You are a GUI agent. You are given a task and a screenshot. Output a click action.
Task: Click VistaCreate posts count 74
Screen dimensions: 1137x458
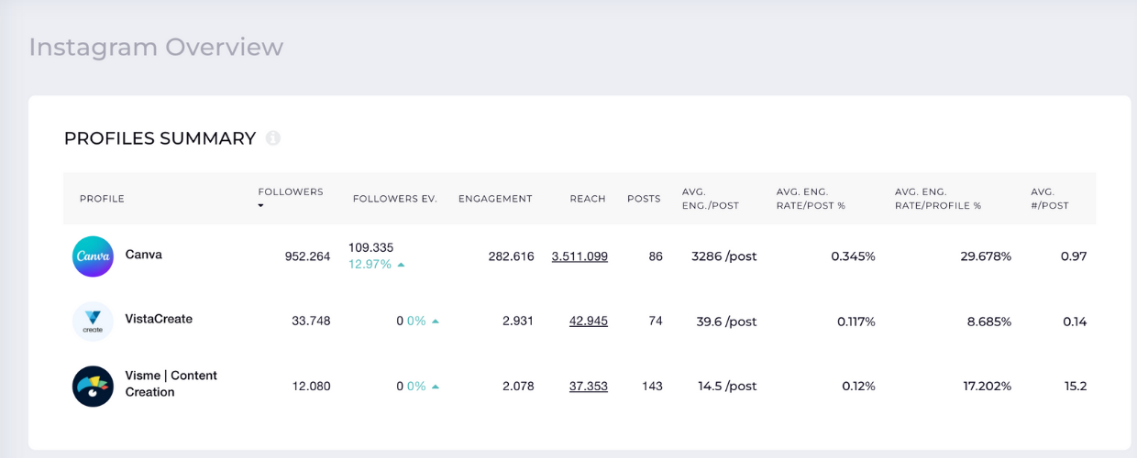[x=656, y=322]
